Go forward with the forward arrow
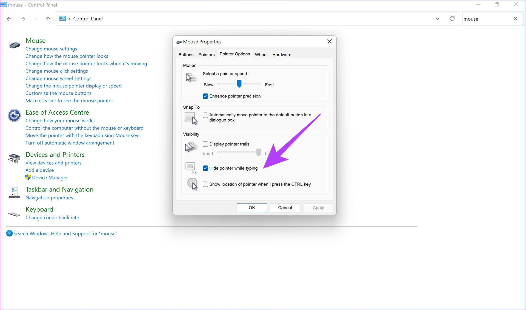 pos(23,19)
